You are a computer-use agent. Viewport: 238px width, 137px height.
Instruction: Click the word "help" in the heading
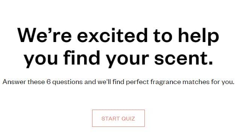point(199,36)
